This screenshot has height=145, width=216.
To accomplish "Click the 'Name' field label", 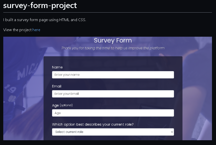I will [x=57, y=67].
